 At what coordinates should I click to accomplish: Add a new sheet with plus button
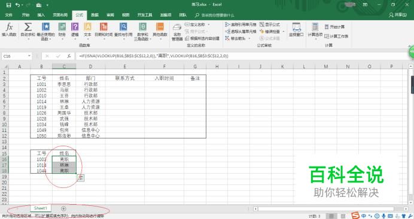63,208
